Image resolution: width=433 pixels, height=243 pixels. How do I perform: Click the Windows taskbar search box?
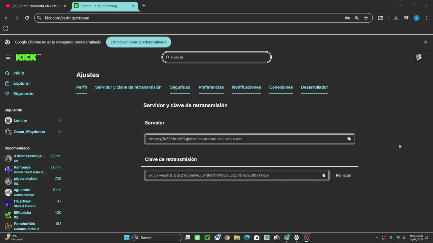click(157, 238)
